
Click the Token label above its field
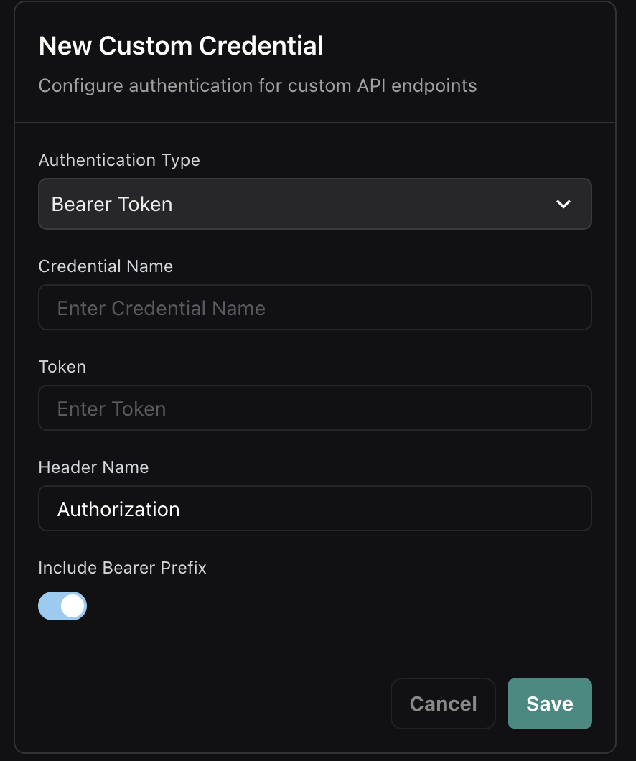62,366
